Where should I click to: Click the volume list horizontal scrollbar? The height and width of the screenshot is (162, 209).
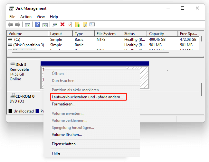[x=90, y=53]
